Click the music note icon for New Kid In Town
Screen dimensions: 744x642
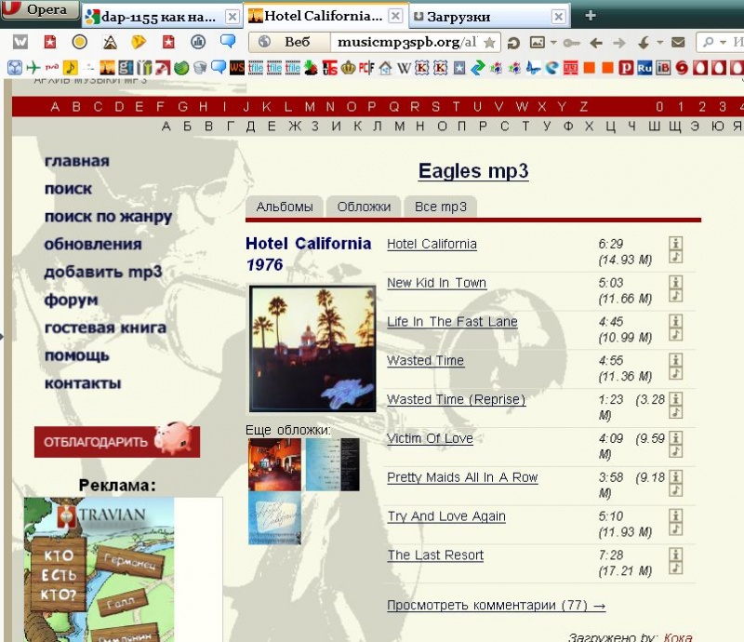[676, 295]
